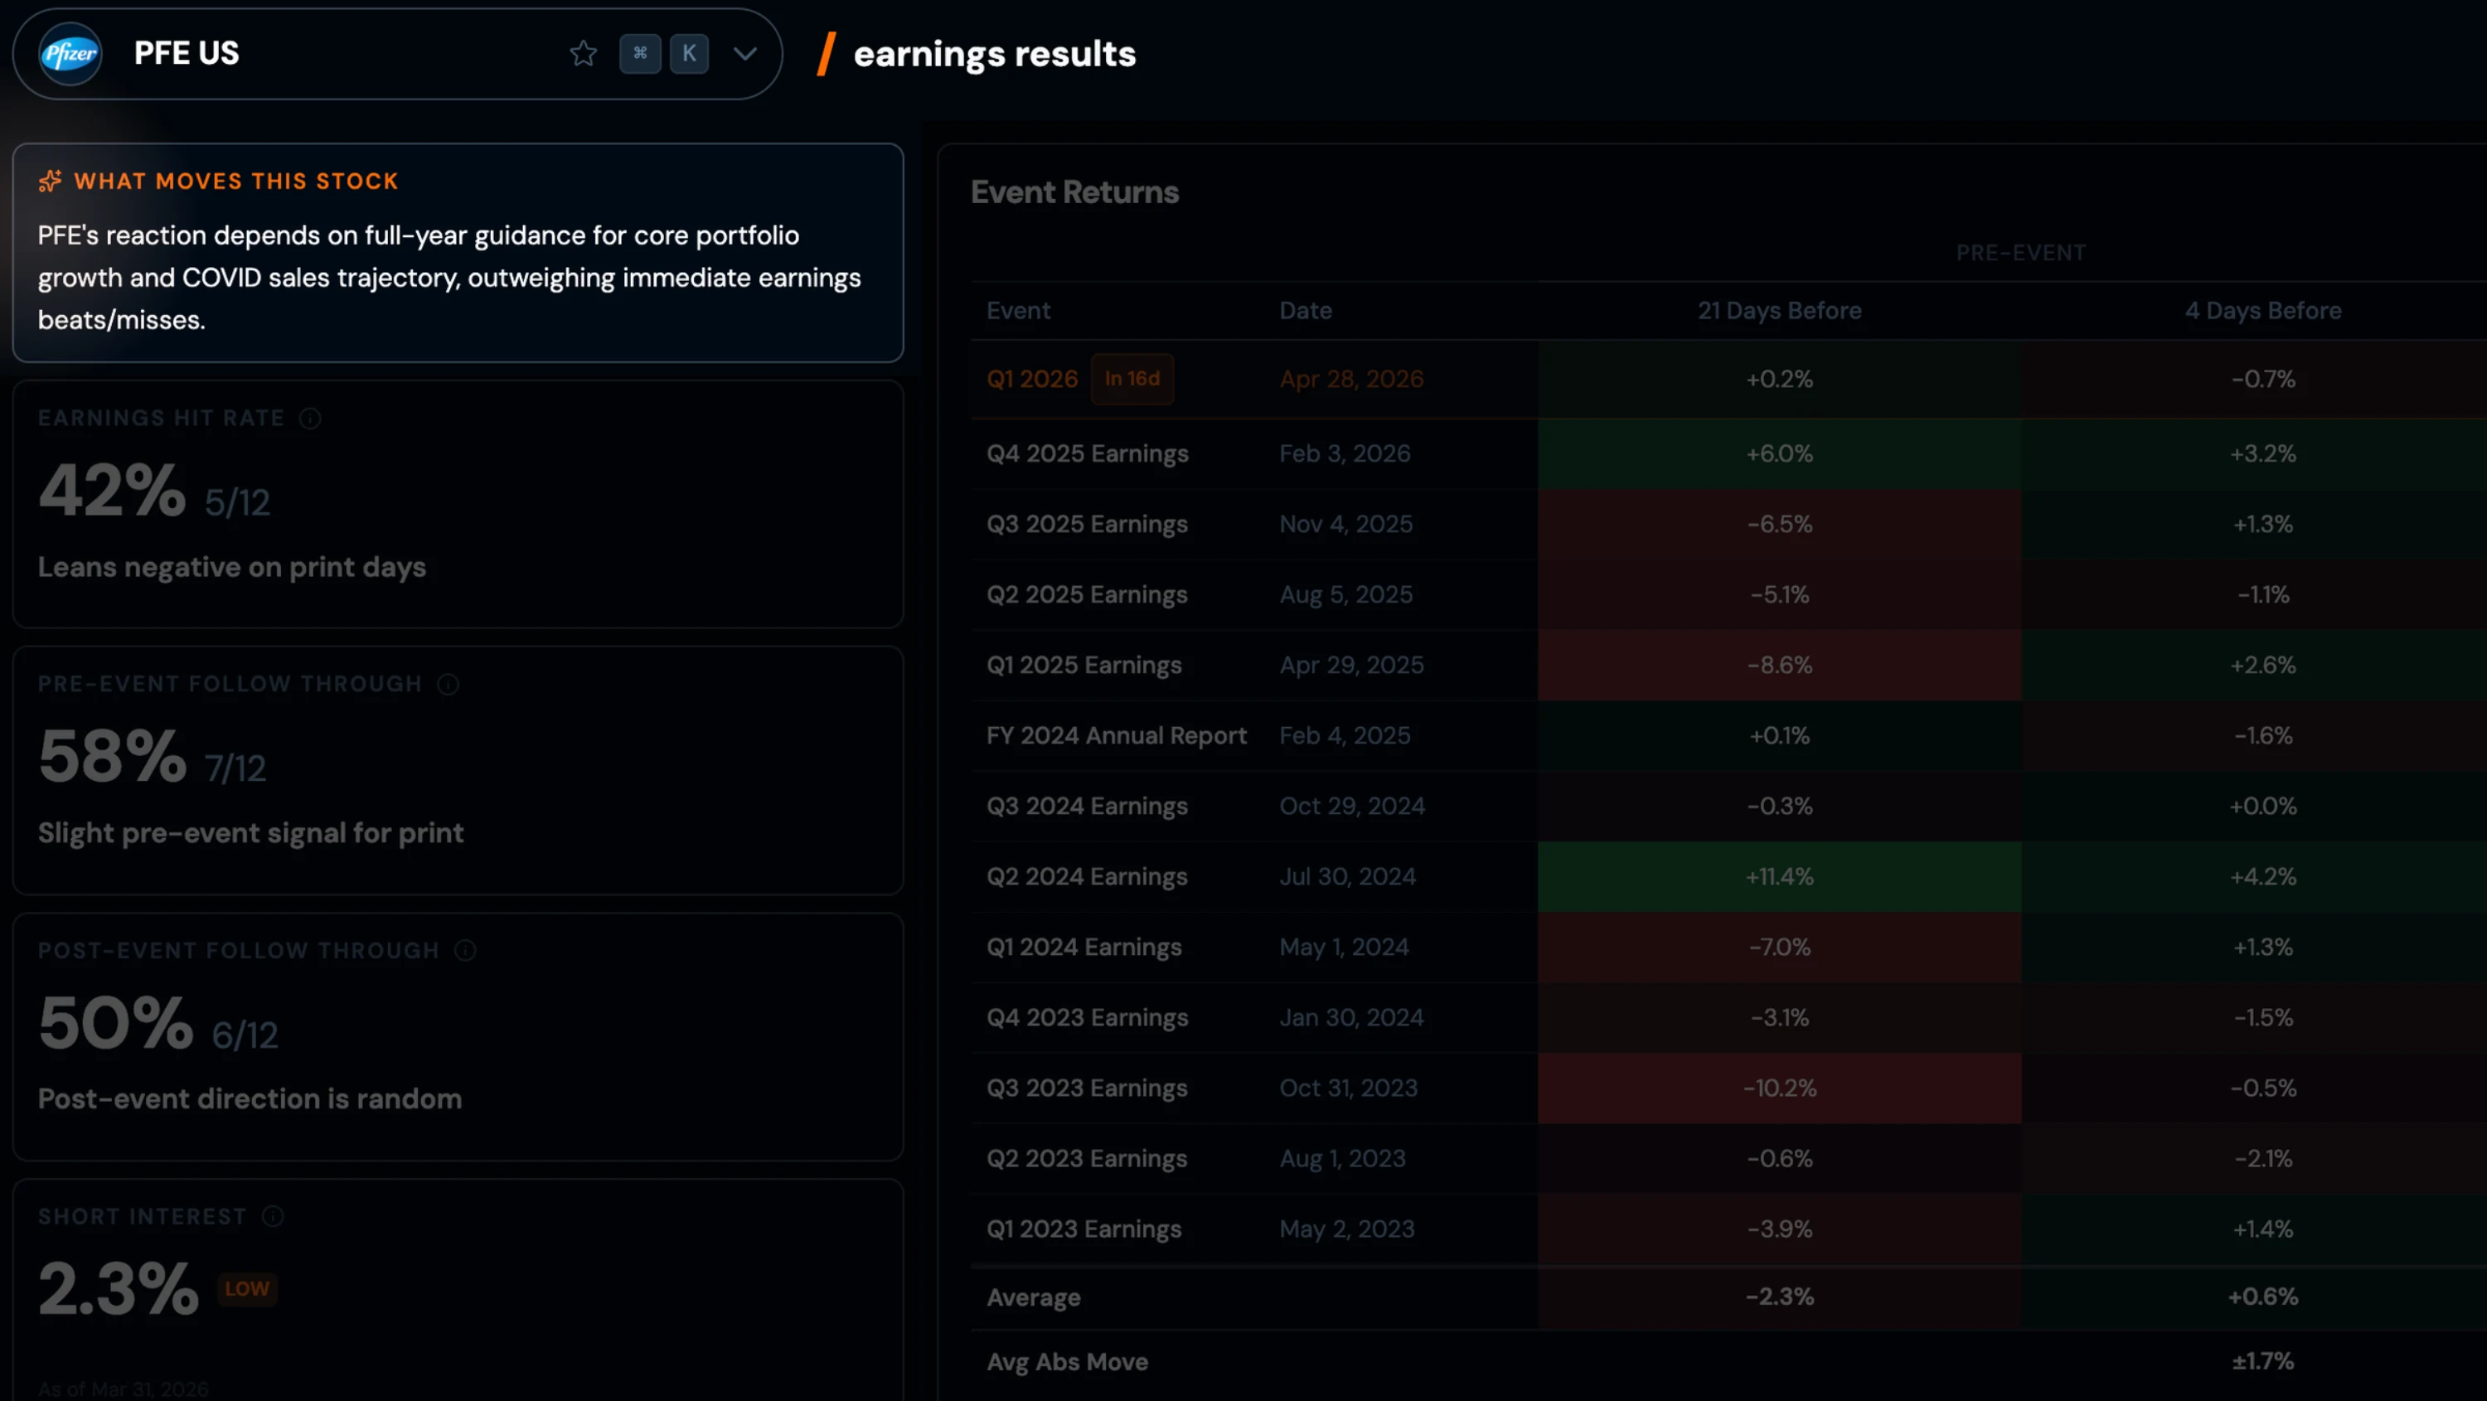This screenshot has height=1401, width=2487.
Task: Click the Pfizer logo icon
Action: click(x=70, y=54)
